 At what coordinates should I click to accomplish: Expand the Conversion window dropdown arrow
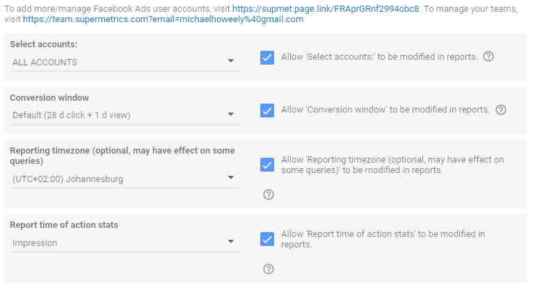231,115
